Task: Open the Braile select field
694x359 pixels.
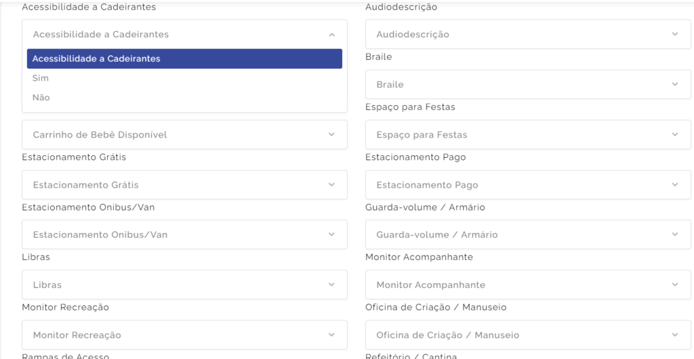Action: [528, 85]
